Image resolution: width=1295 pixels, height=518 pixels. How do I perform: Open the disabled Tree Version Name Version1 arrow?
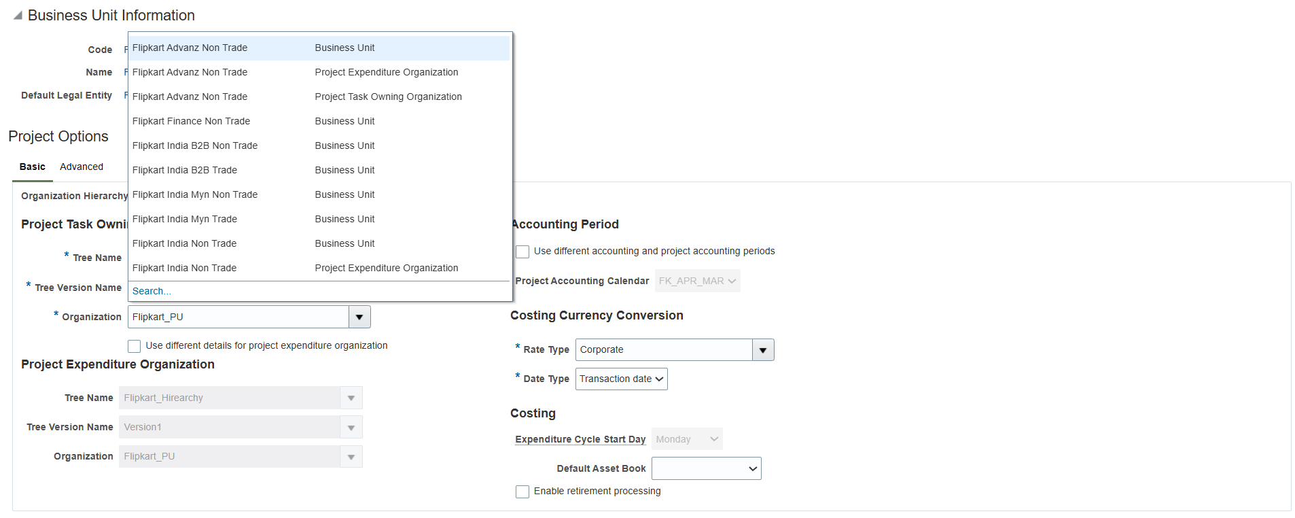tap(351, 427)
